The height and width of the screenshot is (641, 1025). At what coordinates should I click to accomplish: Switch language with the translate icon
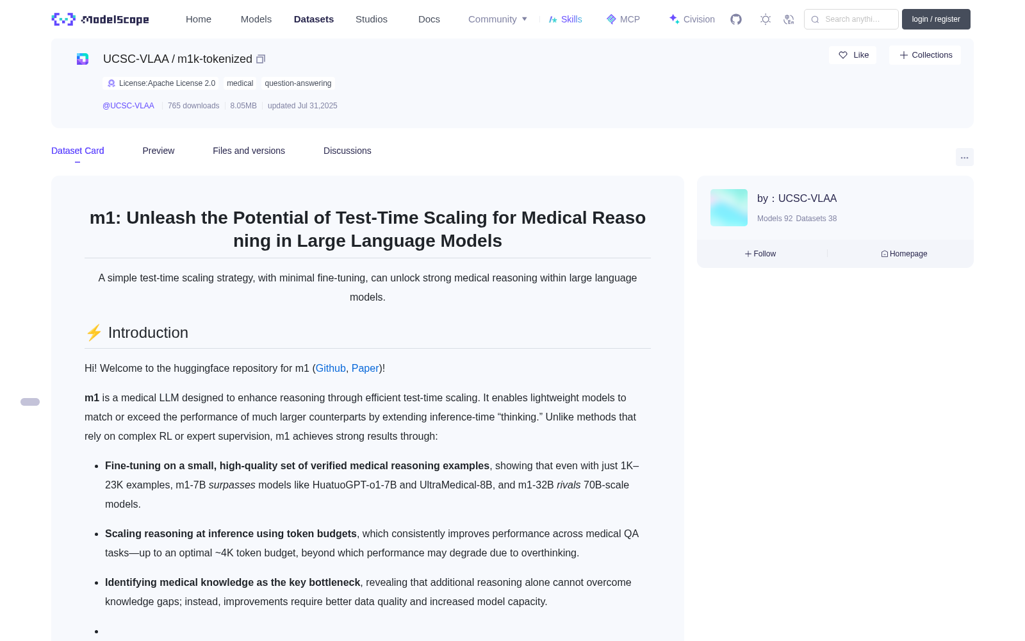click(x=789, y=19)
